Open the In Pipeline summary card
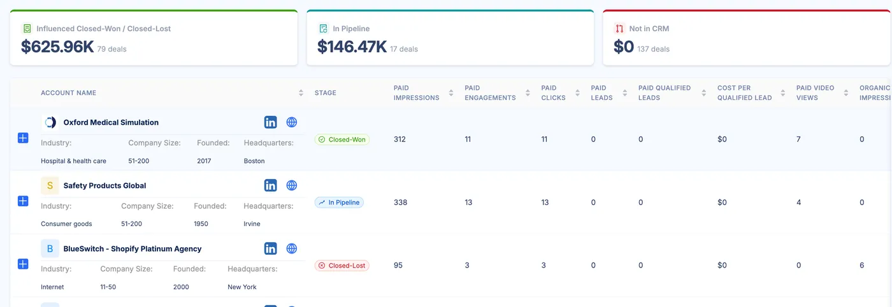892x307 pixels. (450, 38)
